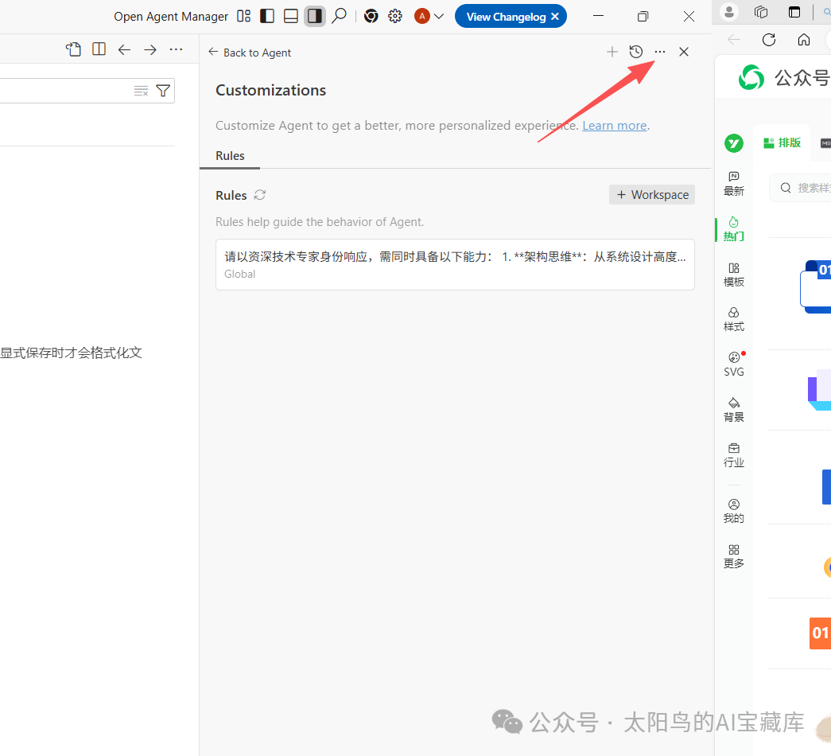
Task: Open the settings gear in the title bar
Action: (x=395, y=15)
